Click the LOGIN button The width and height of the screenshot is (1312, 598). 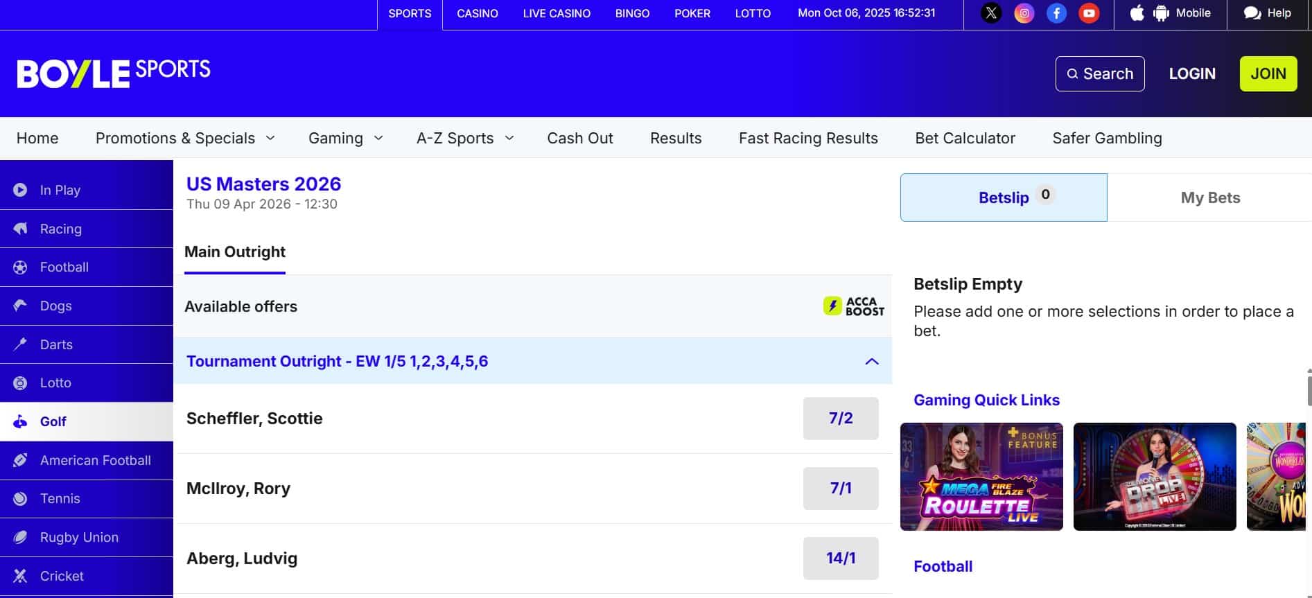1191,73
